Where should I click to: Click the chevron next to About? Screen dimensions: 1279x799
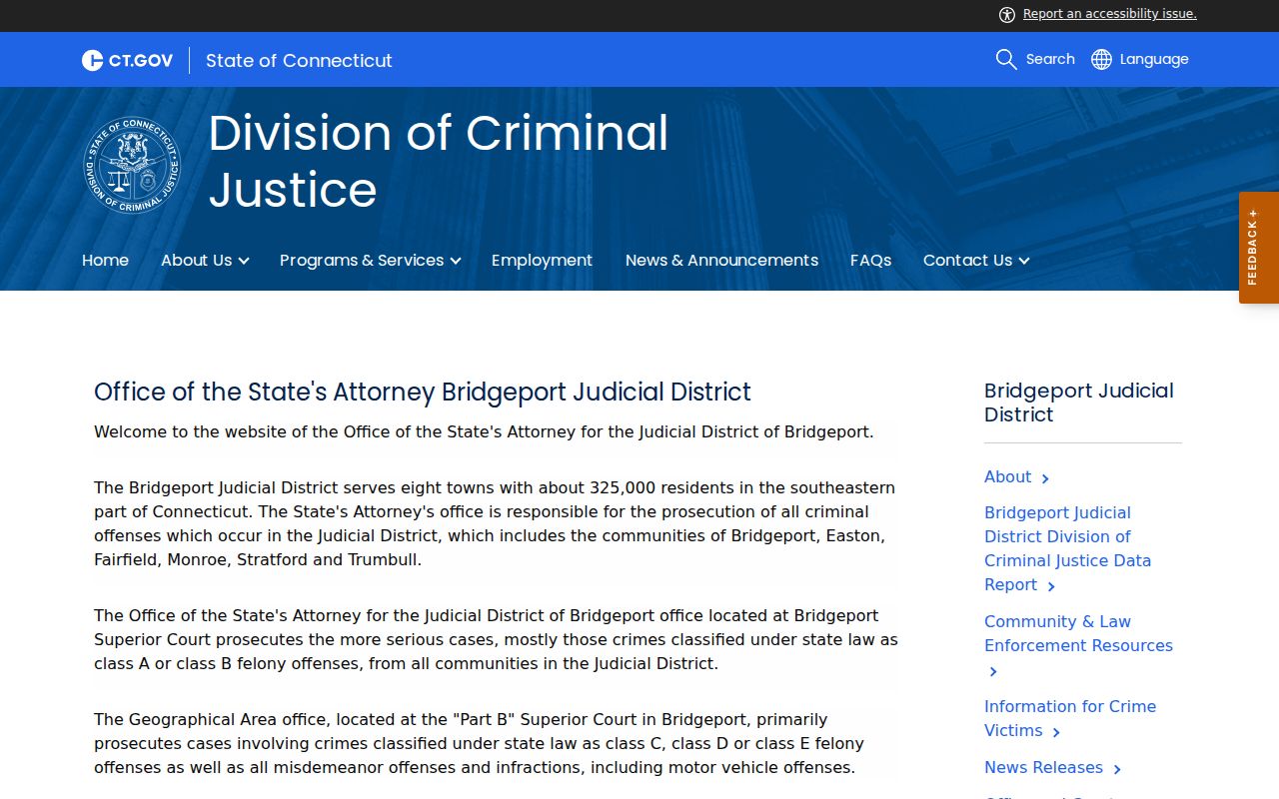click(x=1045, y=478)
